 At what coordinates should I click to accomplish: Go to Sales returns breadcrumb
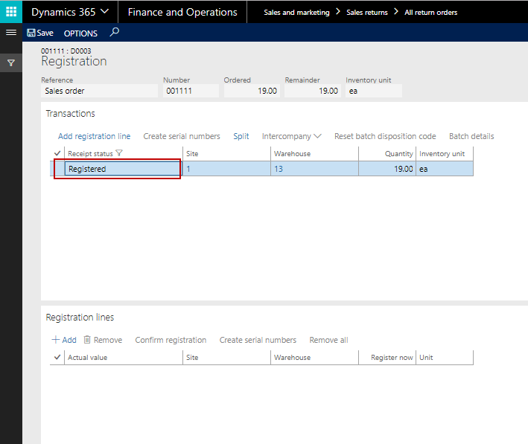coord(366,13)
